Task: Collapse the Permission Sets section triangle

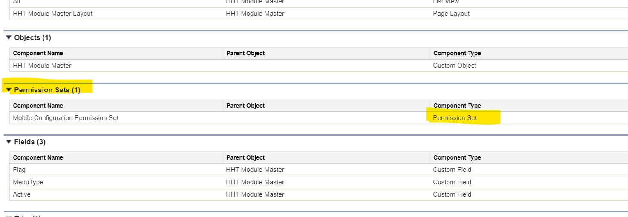Action: click(9, 90)
